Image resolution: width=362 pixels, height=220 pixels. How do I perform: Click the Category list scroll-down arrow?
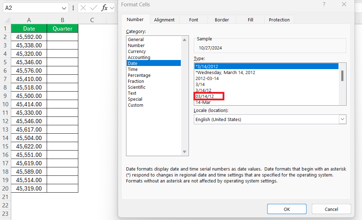184,152
